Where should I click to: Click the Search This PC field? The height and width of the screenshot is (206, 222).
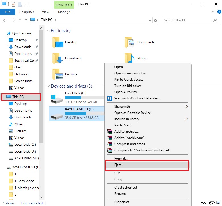[190, 20]
